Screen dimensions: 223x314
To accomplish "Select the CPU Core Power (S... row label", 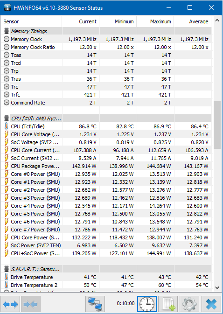I will 35,237.
